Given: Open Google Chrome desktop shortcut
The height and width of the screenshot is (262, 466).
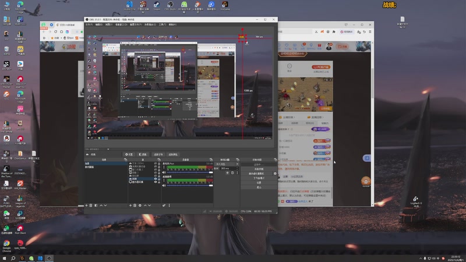Looking at the screenshot, I should click(x=6, y=246).
